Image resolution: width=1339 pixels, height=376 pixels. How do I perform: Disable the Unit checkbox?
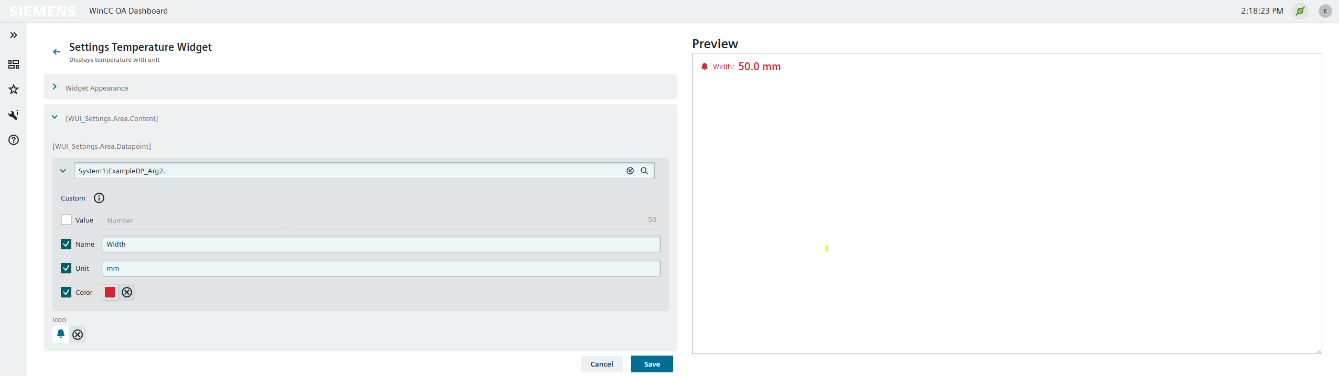click(x=66, y=268)
